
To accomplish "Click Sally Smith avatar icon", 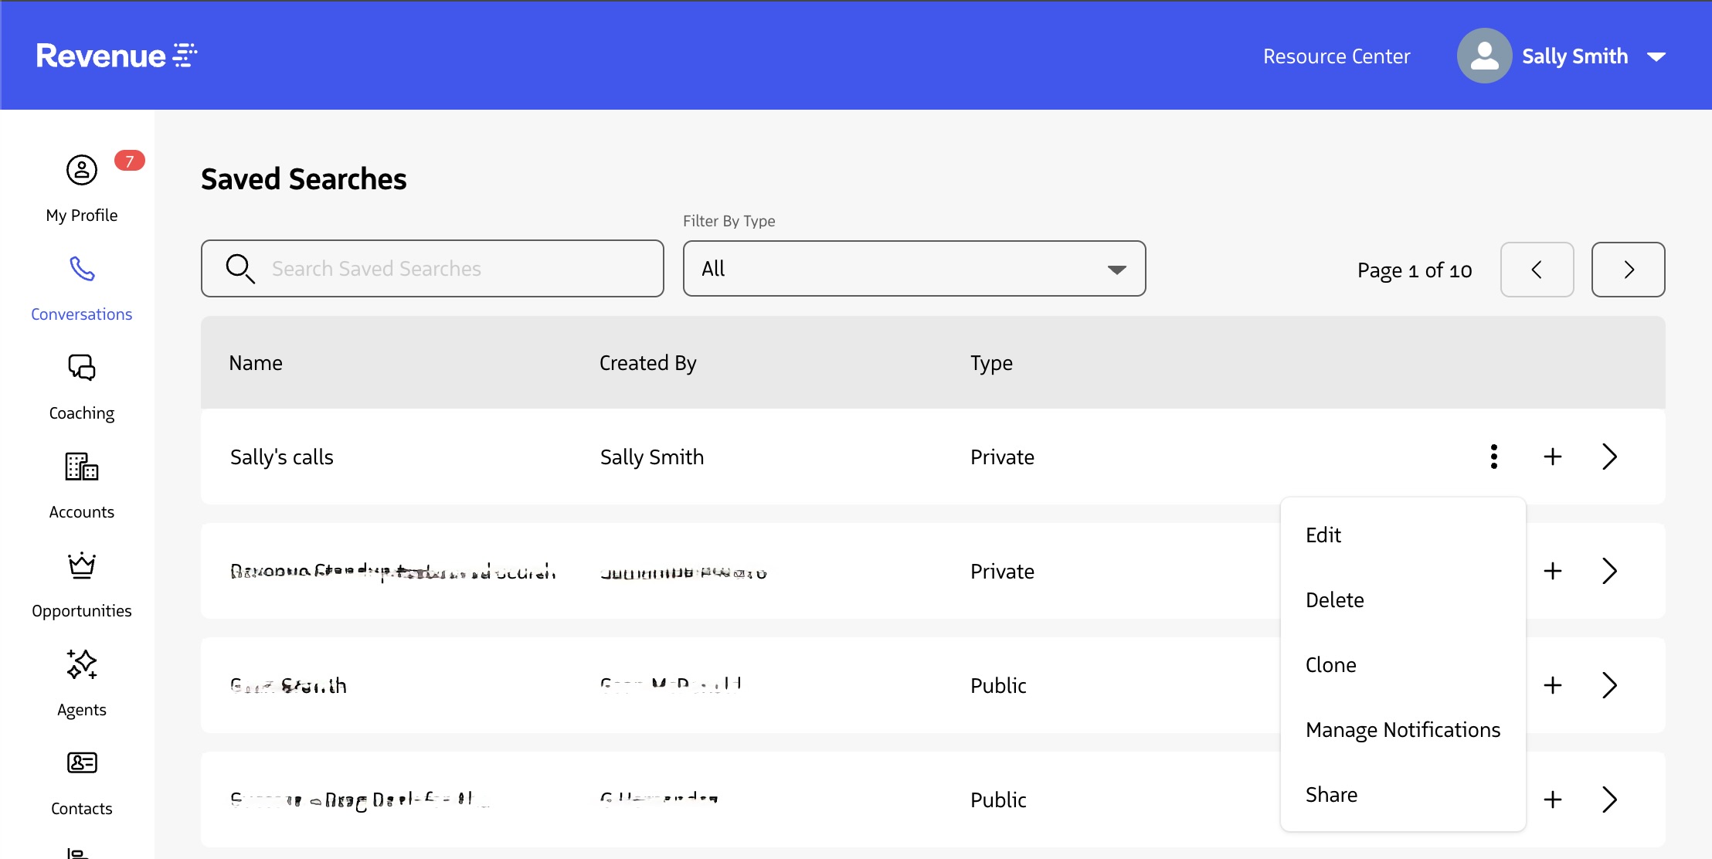I will coord(1484,56).
